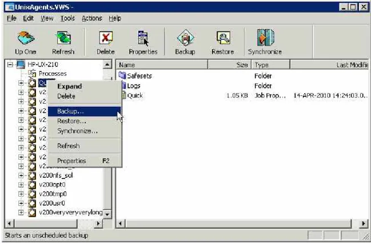Select v200nfs_sol in the tree
371x244 pixels.
pyautogui.click(x=56, y=176)
